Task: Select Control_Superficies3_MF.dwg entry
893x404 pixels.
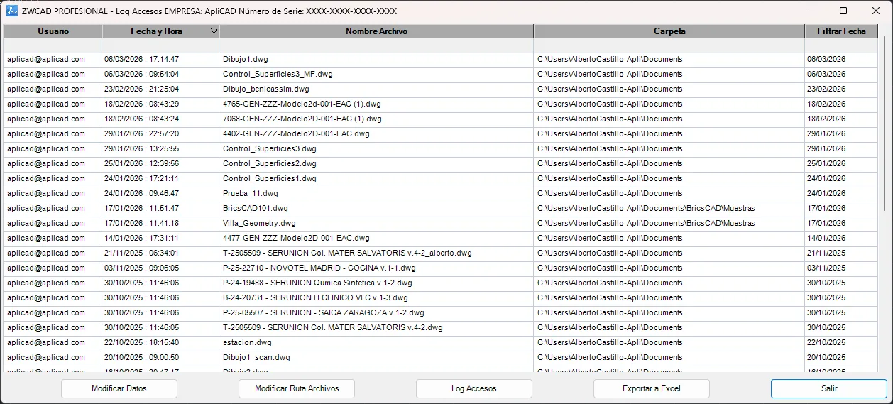Action: tap(278, 74)
